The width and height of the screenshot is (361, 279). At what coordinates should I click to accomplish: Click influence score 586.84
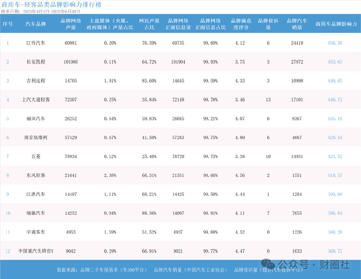pyautogui.click(x=335, y=213)
